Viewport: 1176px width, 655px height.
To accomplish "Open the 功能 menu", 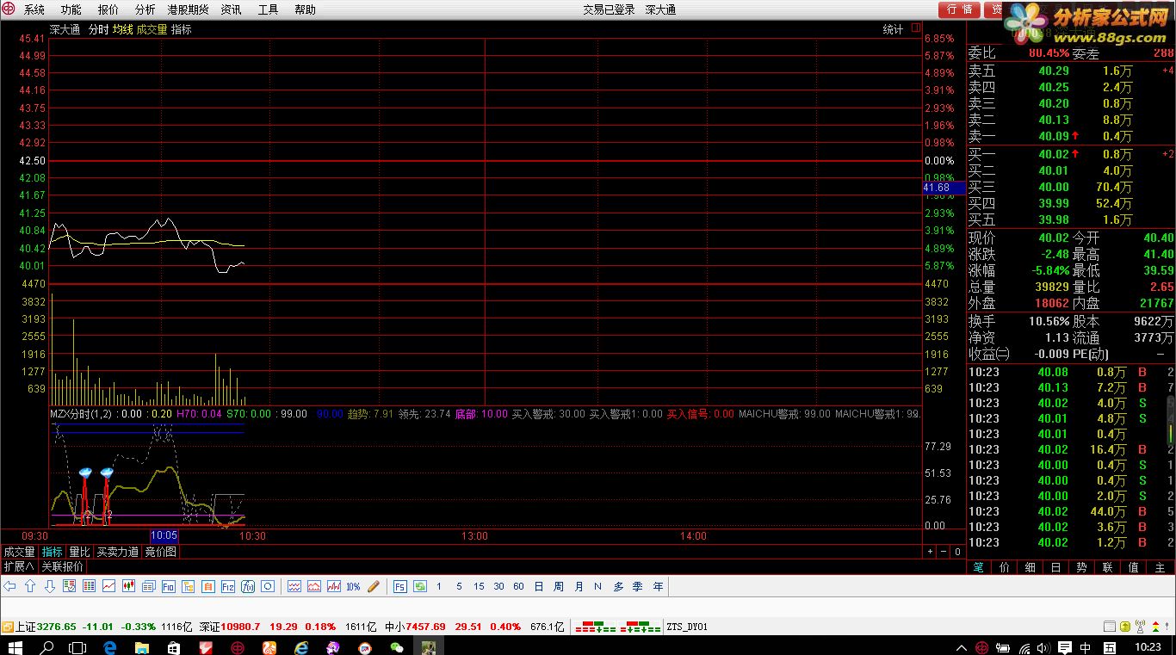I will coord(71,9).
